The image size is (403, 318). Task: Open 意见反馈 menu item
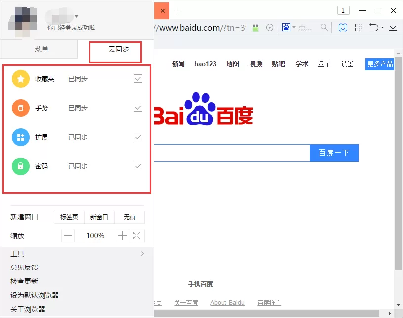click(x=77, y=267)
